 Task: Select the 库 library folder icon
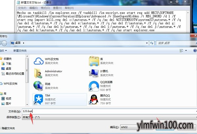(x=94, y=61)
